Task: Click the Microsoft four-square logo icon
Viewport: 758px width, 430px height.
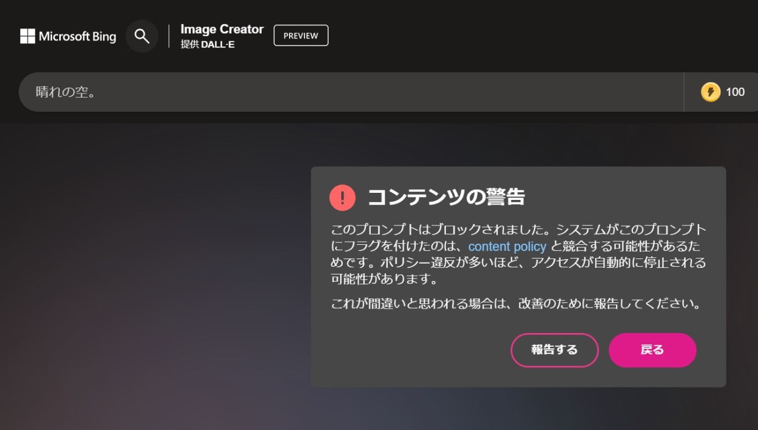Action: pos(27,36)
